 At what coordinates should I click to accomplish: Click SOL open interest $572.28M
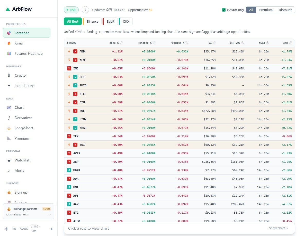coord(209,111)
